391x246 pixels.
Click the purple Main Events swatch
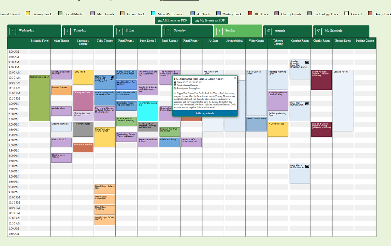93,13
